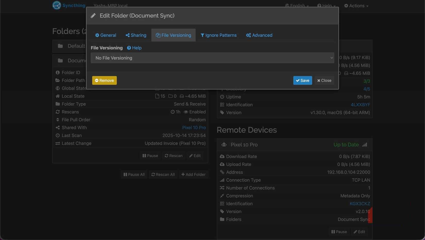Image resolution: width=425 pixels, height=240 pixels.
Task: Go to the Advanced tab
Action: [x=259, y=35]
